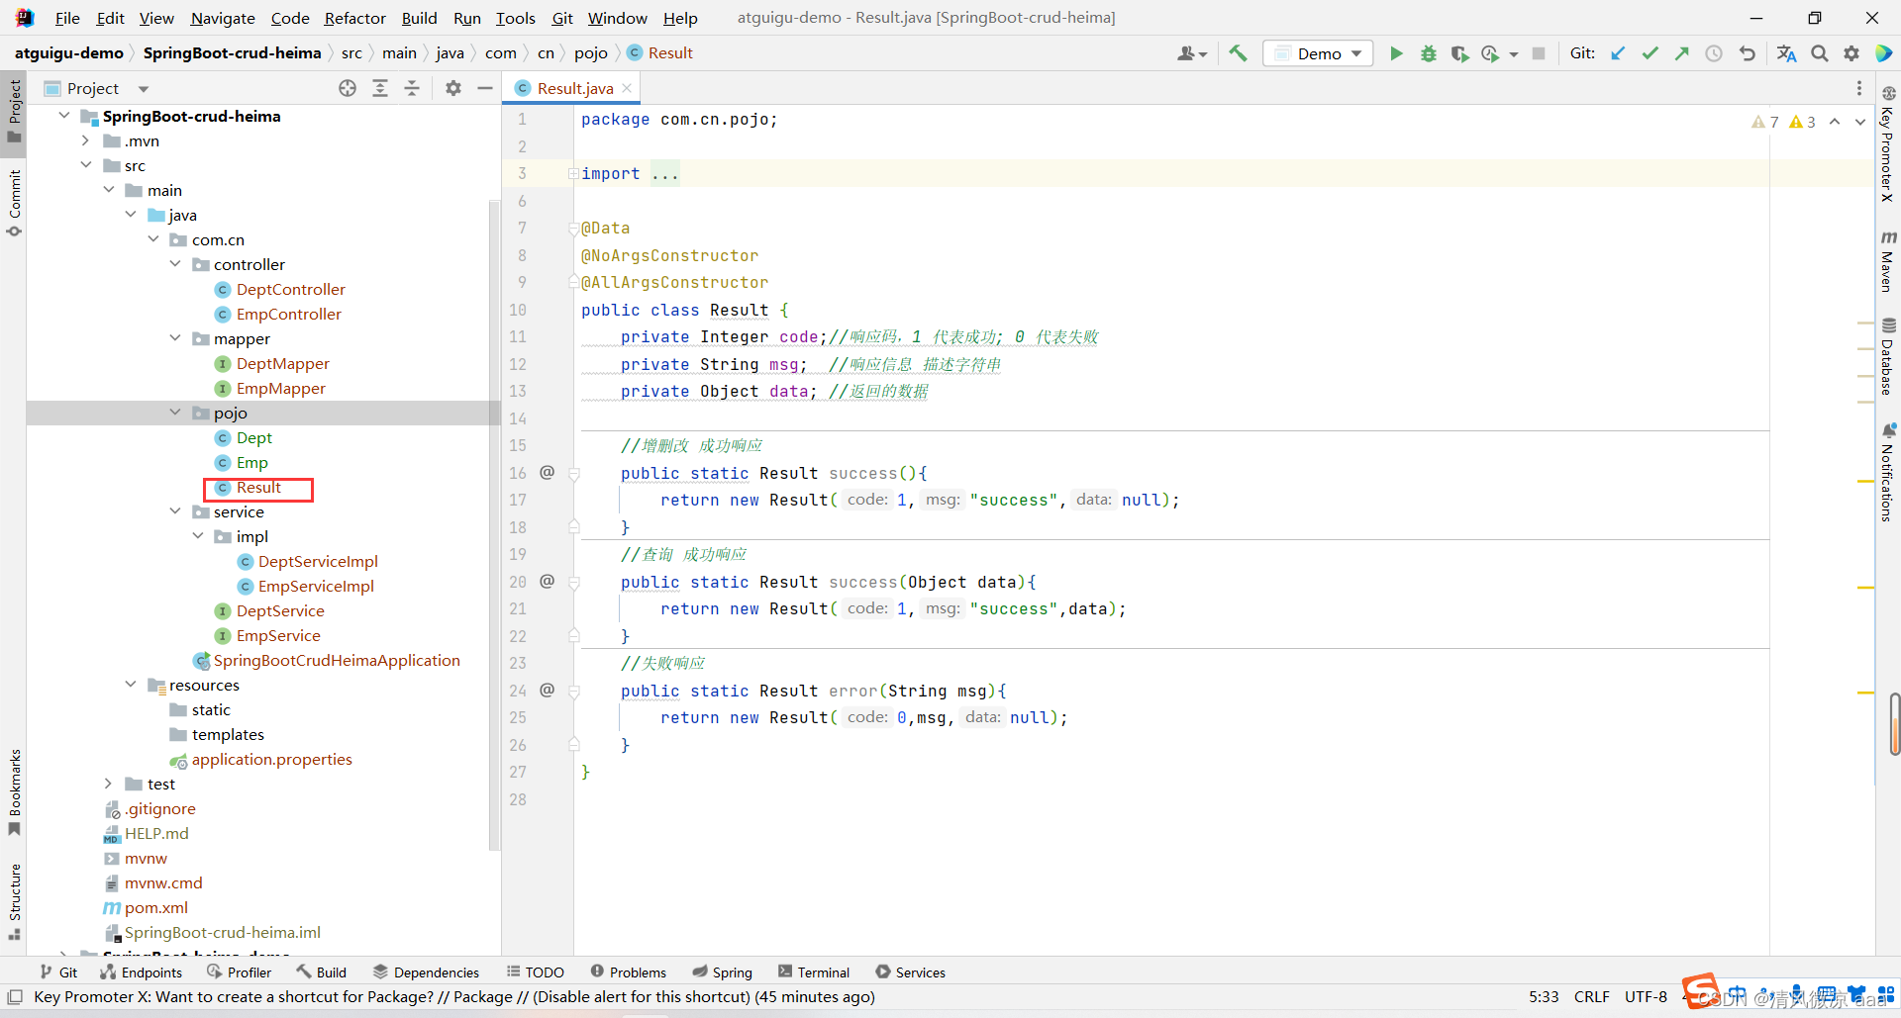Show Git history clock icon
The width and height of the screenshot is (1901, 1018).
coord(1714,53)
